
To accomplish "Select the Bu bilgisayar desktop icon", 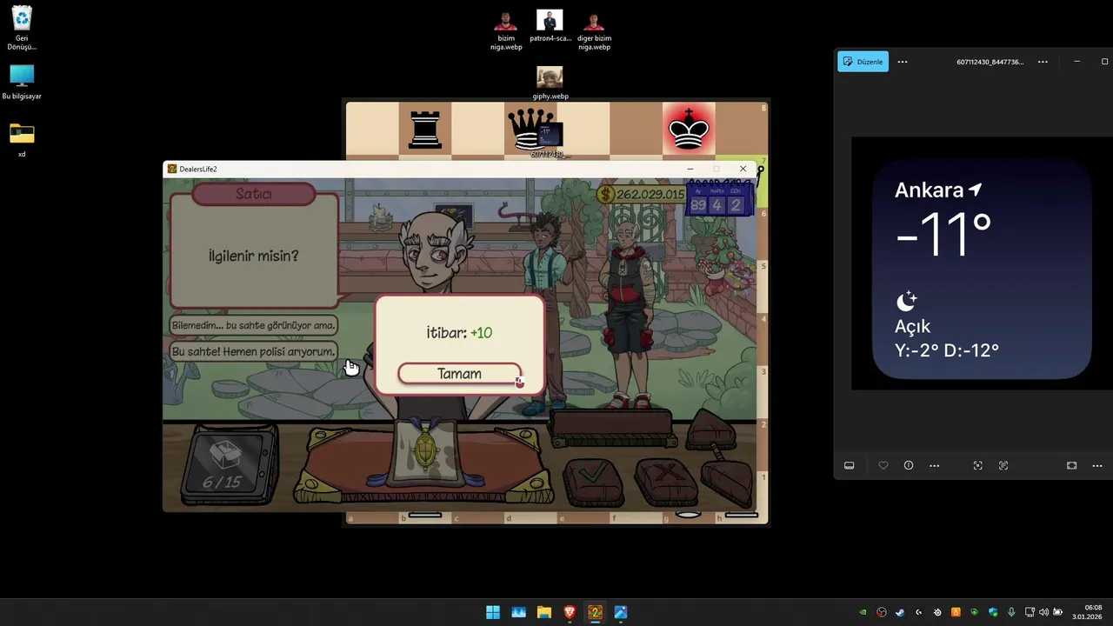I will [x=22, y=83].
